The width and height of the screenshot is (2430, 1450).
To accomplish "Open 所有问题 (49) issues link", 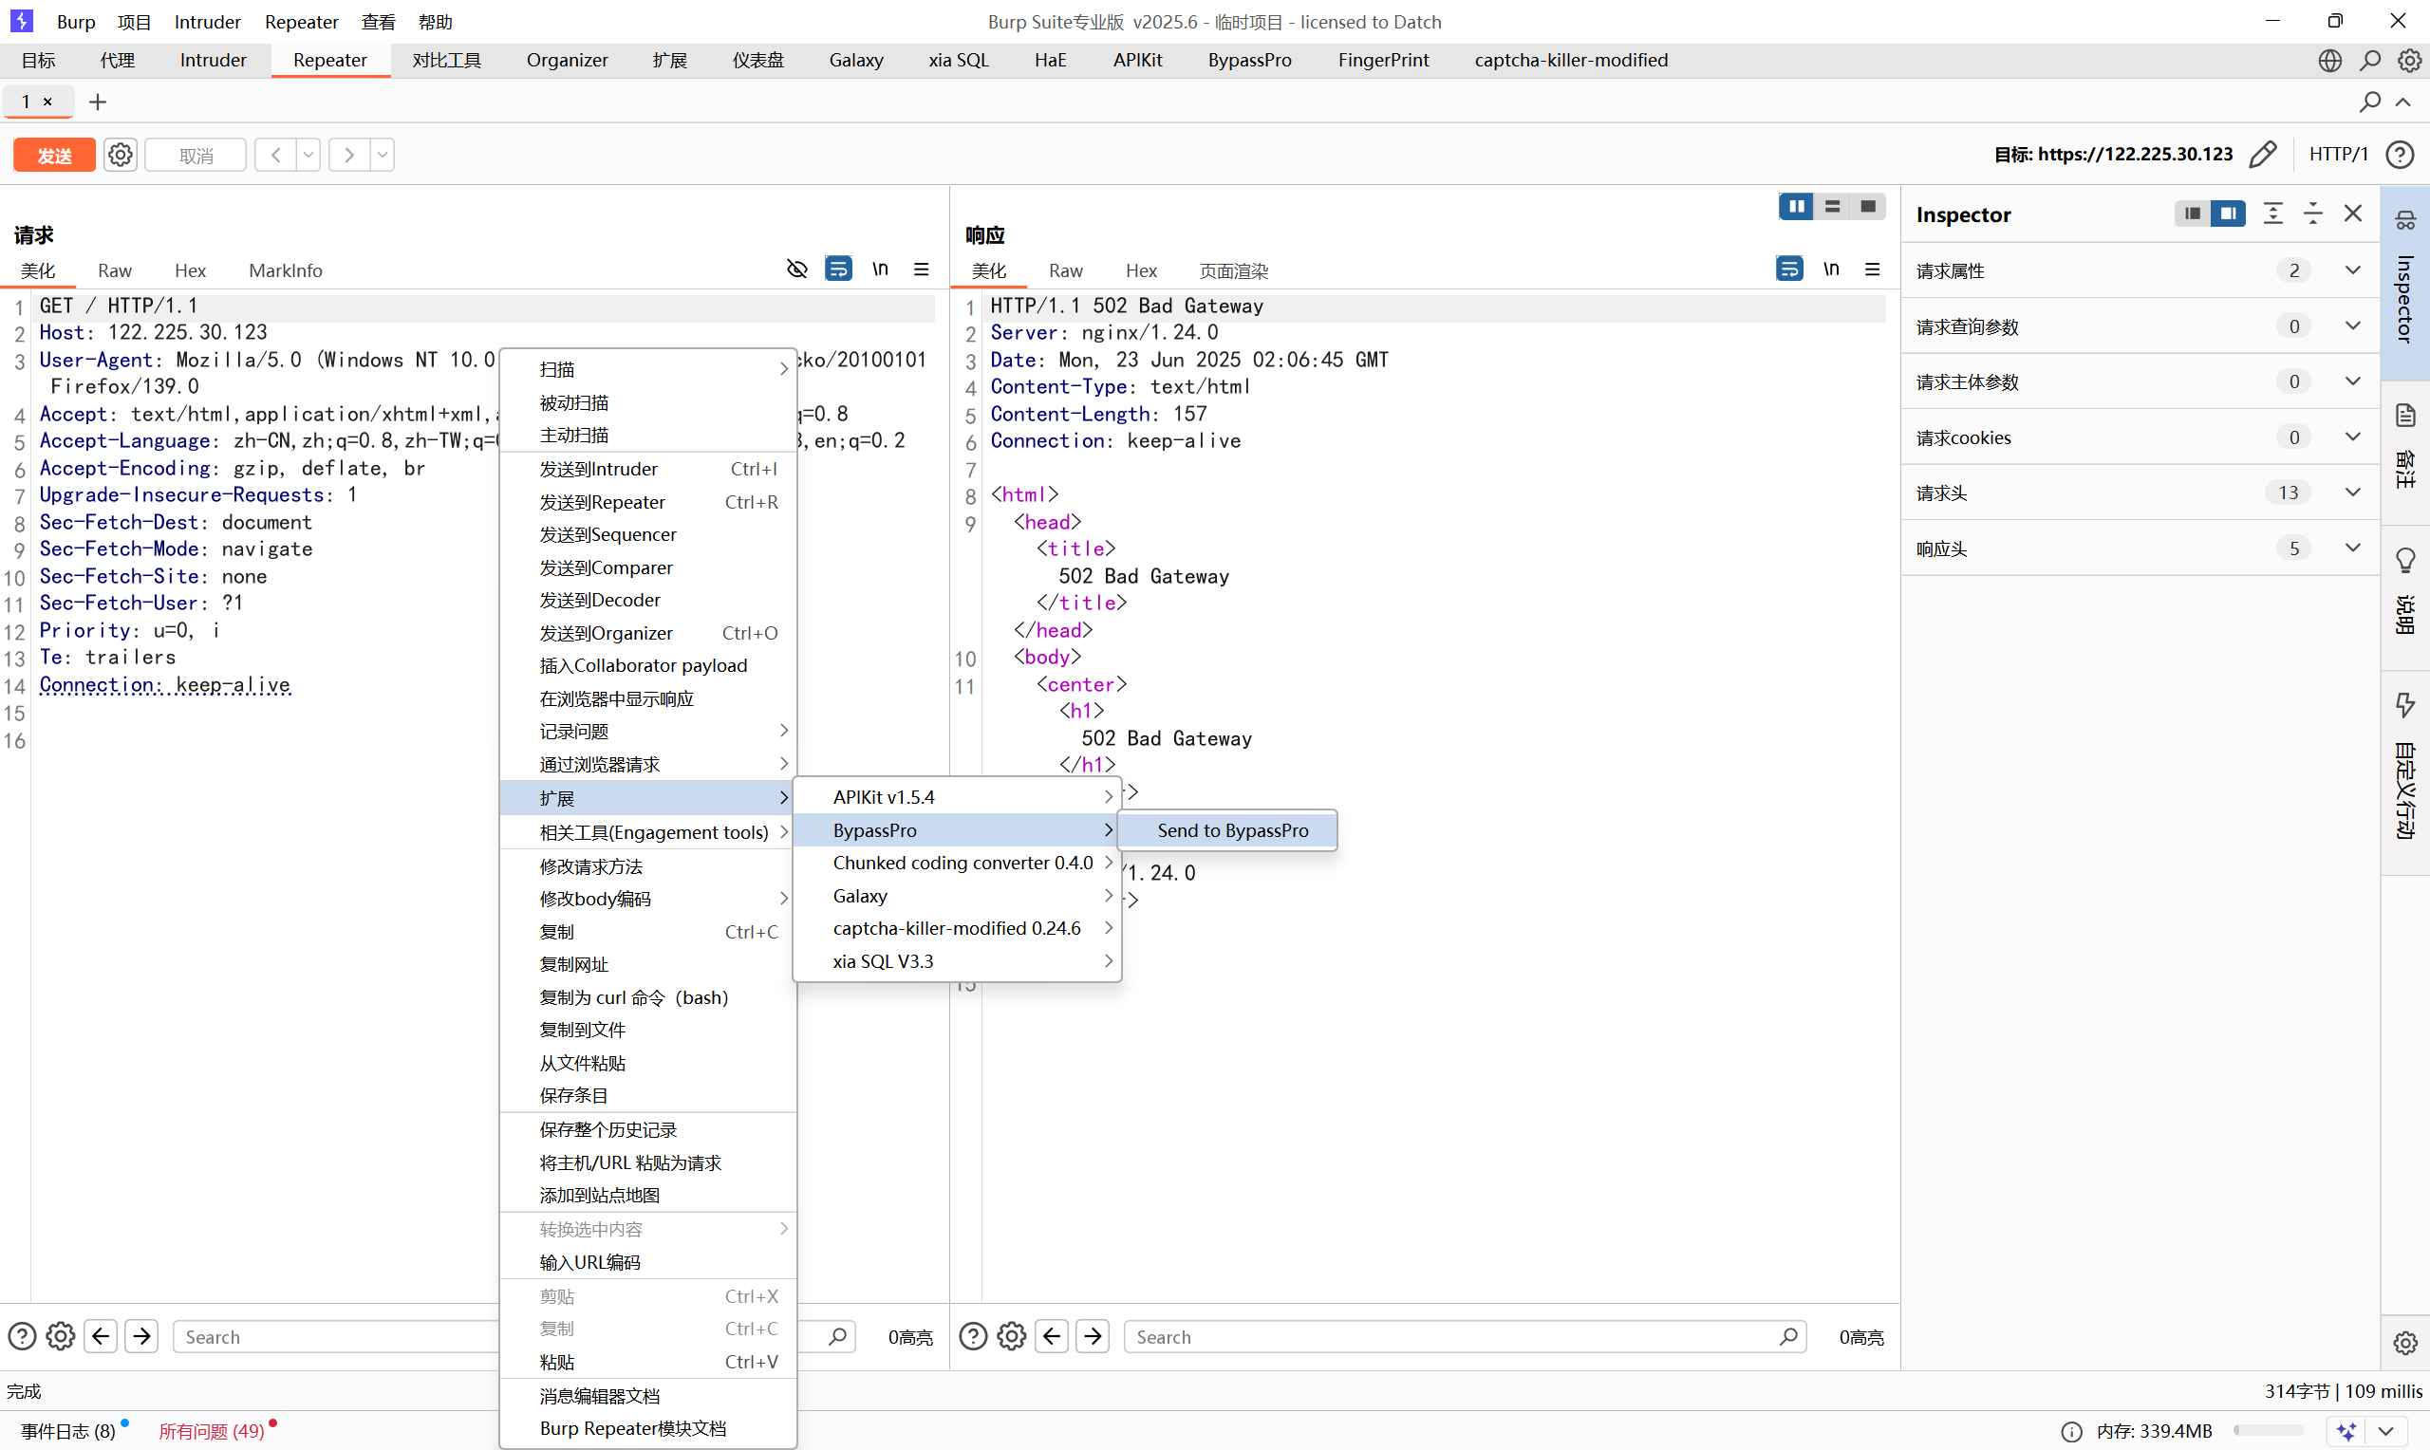I will (x=211, y=1431).
